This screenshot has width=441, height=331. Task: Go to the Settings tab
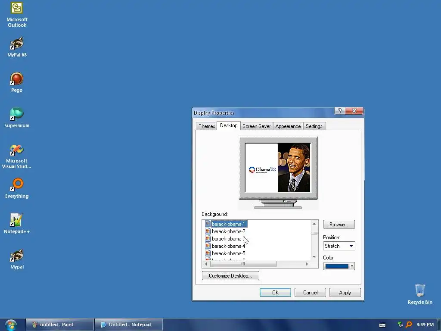click(314, 126)
